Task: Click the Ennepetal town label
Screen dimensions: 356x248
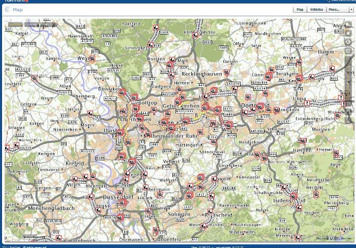Action: point(249,177)
